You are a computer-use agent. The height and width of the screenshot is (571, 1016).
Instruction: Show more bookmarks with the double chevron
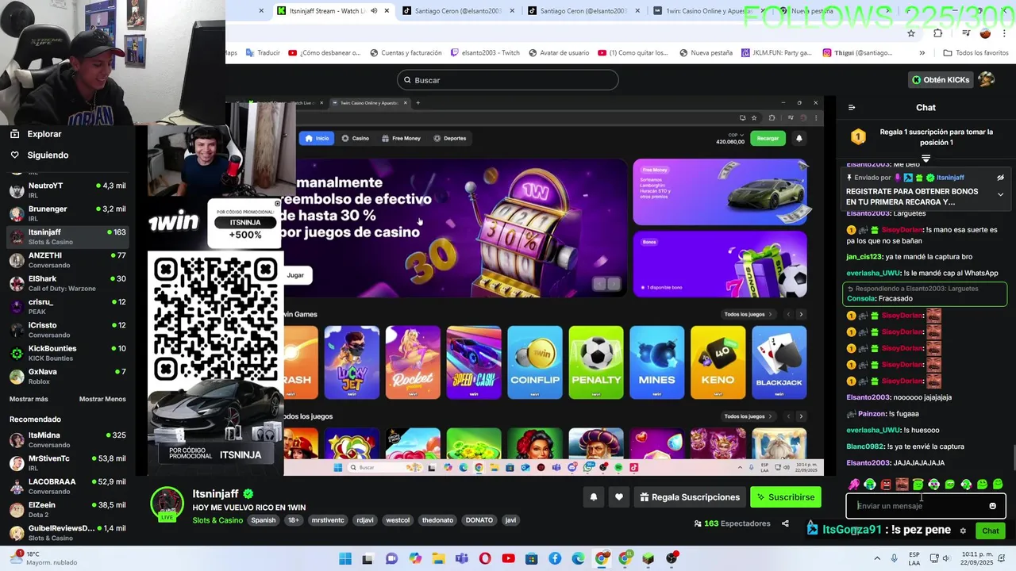(x=922, y=53)
